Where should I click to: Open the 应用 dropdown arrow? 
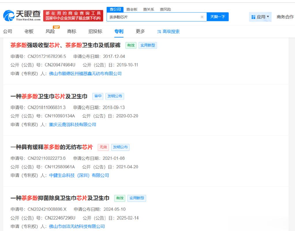(268, 16)
